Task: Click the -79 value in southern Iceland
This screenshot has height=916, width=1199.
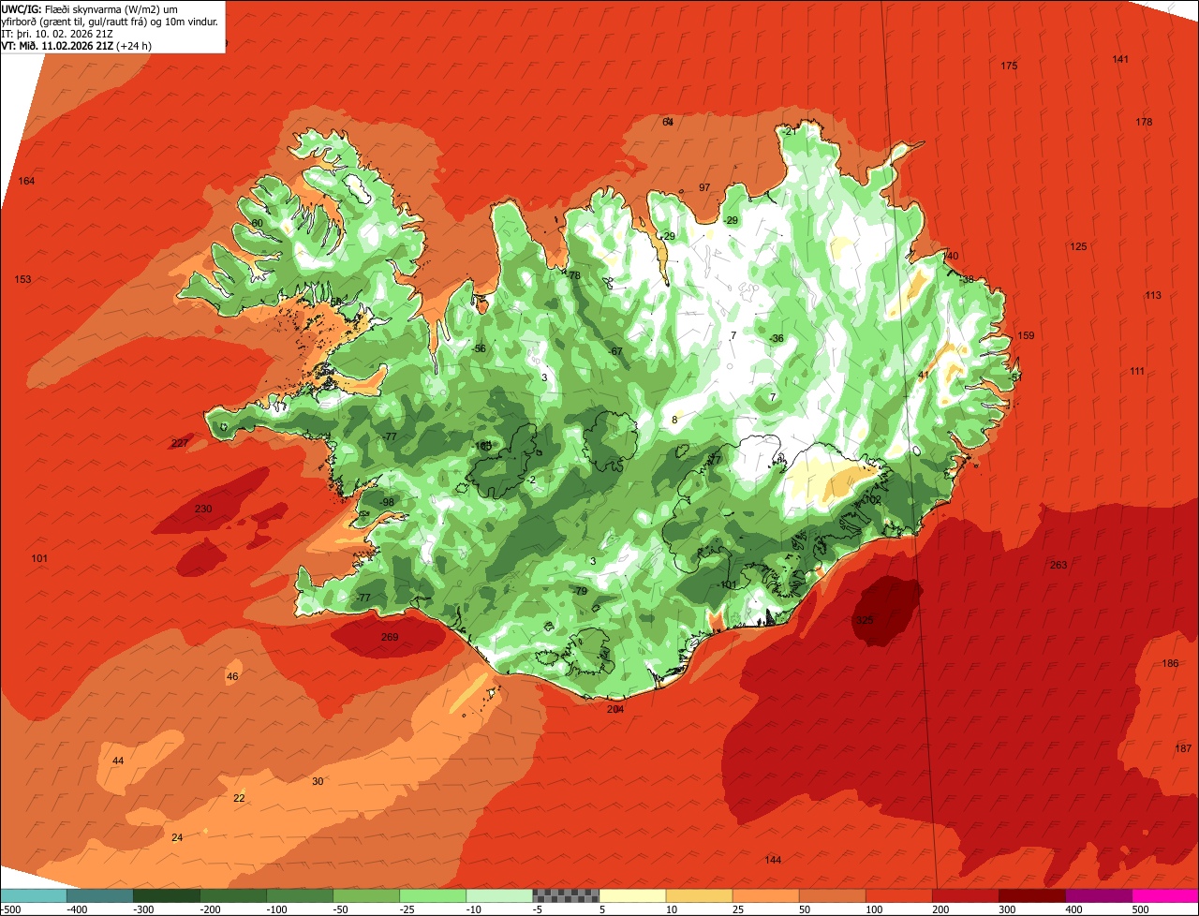Action: point(580,592)
